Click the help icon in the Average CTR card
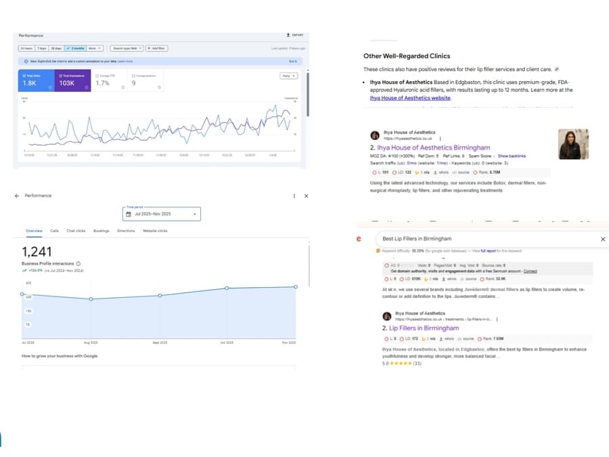 tap(123, 87)
